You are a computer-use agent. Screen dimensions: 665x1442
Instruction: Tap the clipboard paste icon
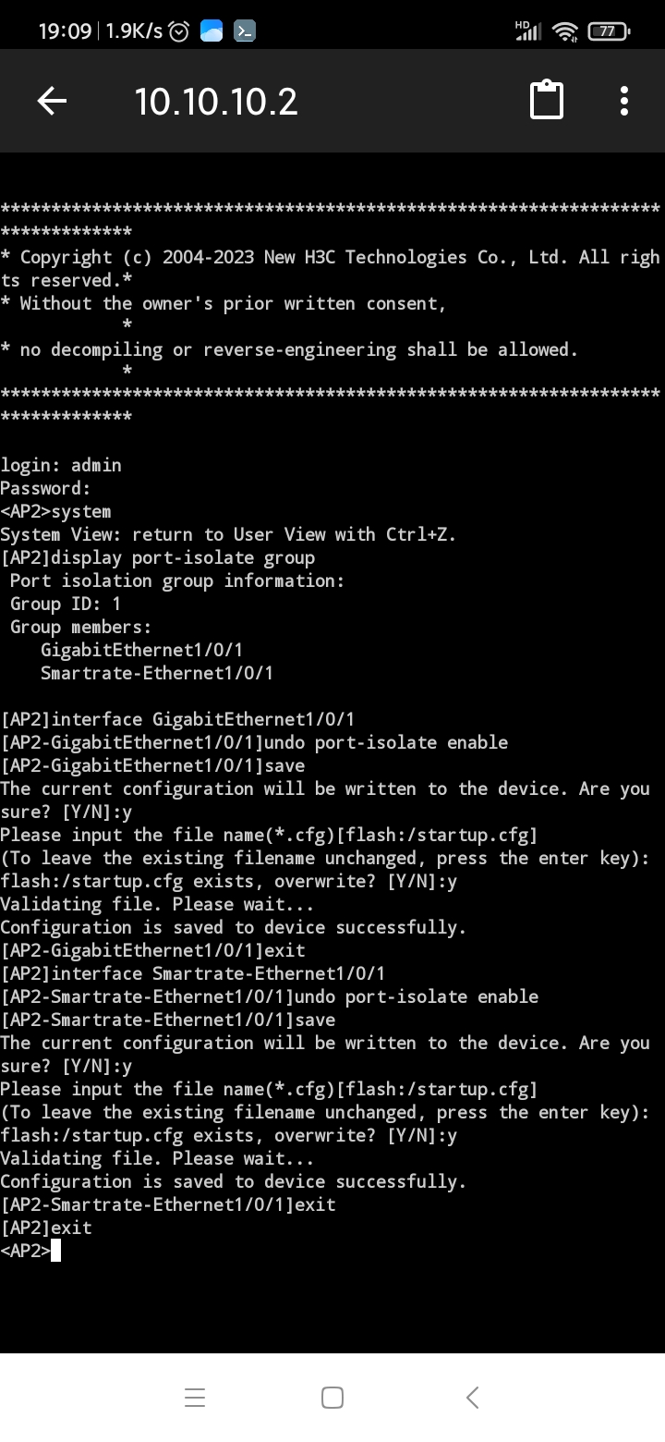pos(547,100)
